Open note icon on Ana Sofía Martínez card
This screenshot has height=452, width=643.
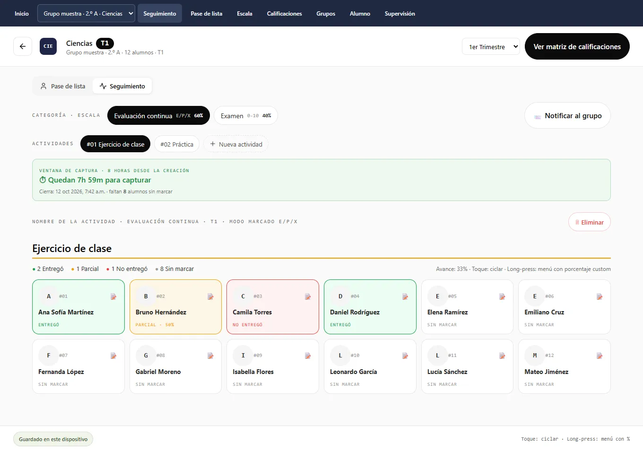[113, 296]
